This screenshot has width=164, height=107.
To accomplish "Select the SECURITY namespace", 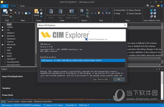I will tap(11, 59).
